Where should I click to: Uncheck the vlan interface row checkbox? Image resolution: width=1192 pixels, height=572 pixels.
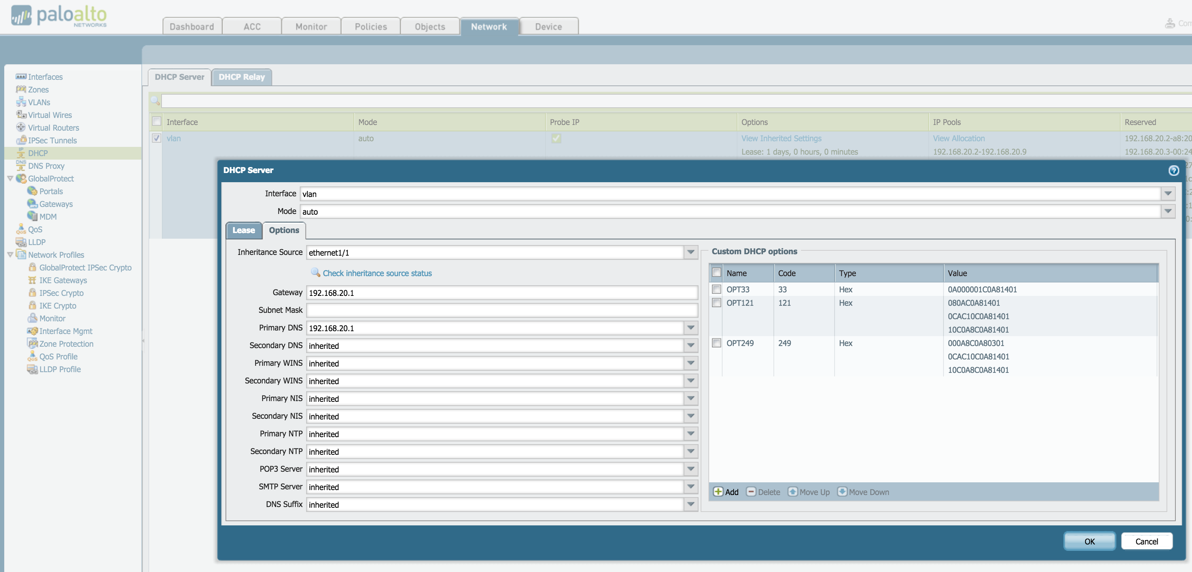coord(157,138)
